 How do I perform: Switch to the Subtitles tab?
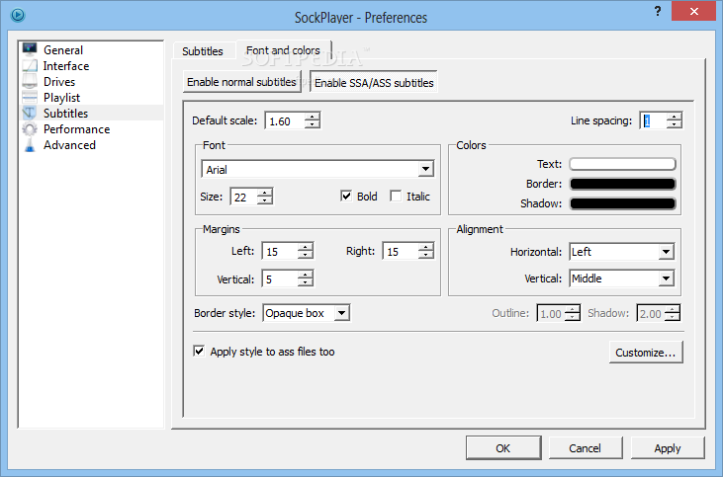click(x=203, y=51)
